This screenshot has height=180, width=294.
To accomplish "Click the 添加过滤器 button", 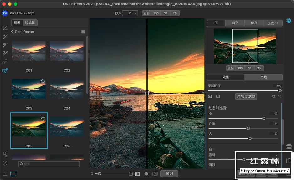I will (246, 96).
